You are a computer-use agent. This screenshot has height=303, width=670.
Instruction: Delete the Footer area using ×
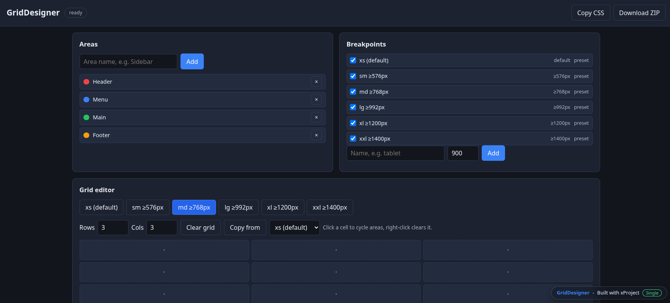(x=316, y=135)
